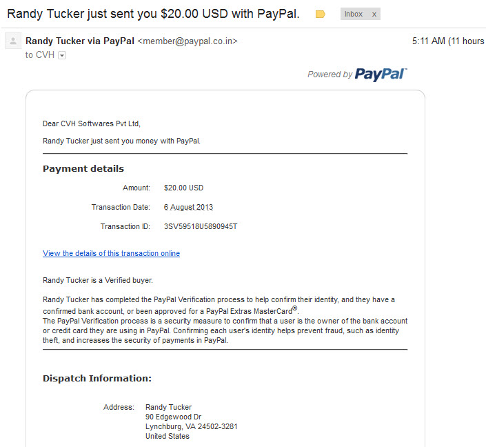This screenshot has width=486, height=447.
Task: Click the Powered by text
Action: point(330,74)
